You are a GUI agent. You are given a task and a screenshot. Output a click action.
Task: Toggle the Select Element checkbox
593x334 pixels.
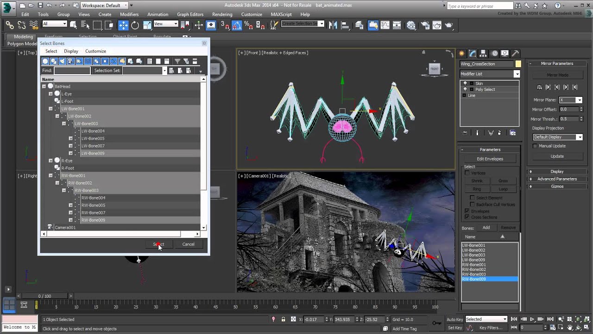pos(473,198)
